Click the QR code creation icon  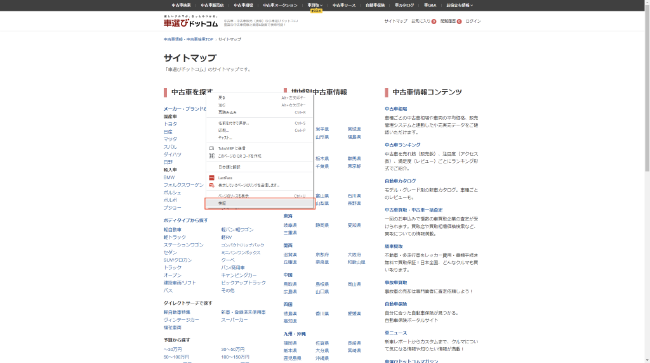[x=211, y=156]
